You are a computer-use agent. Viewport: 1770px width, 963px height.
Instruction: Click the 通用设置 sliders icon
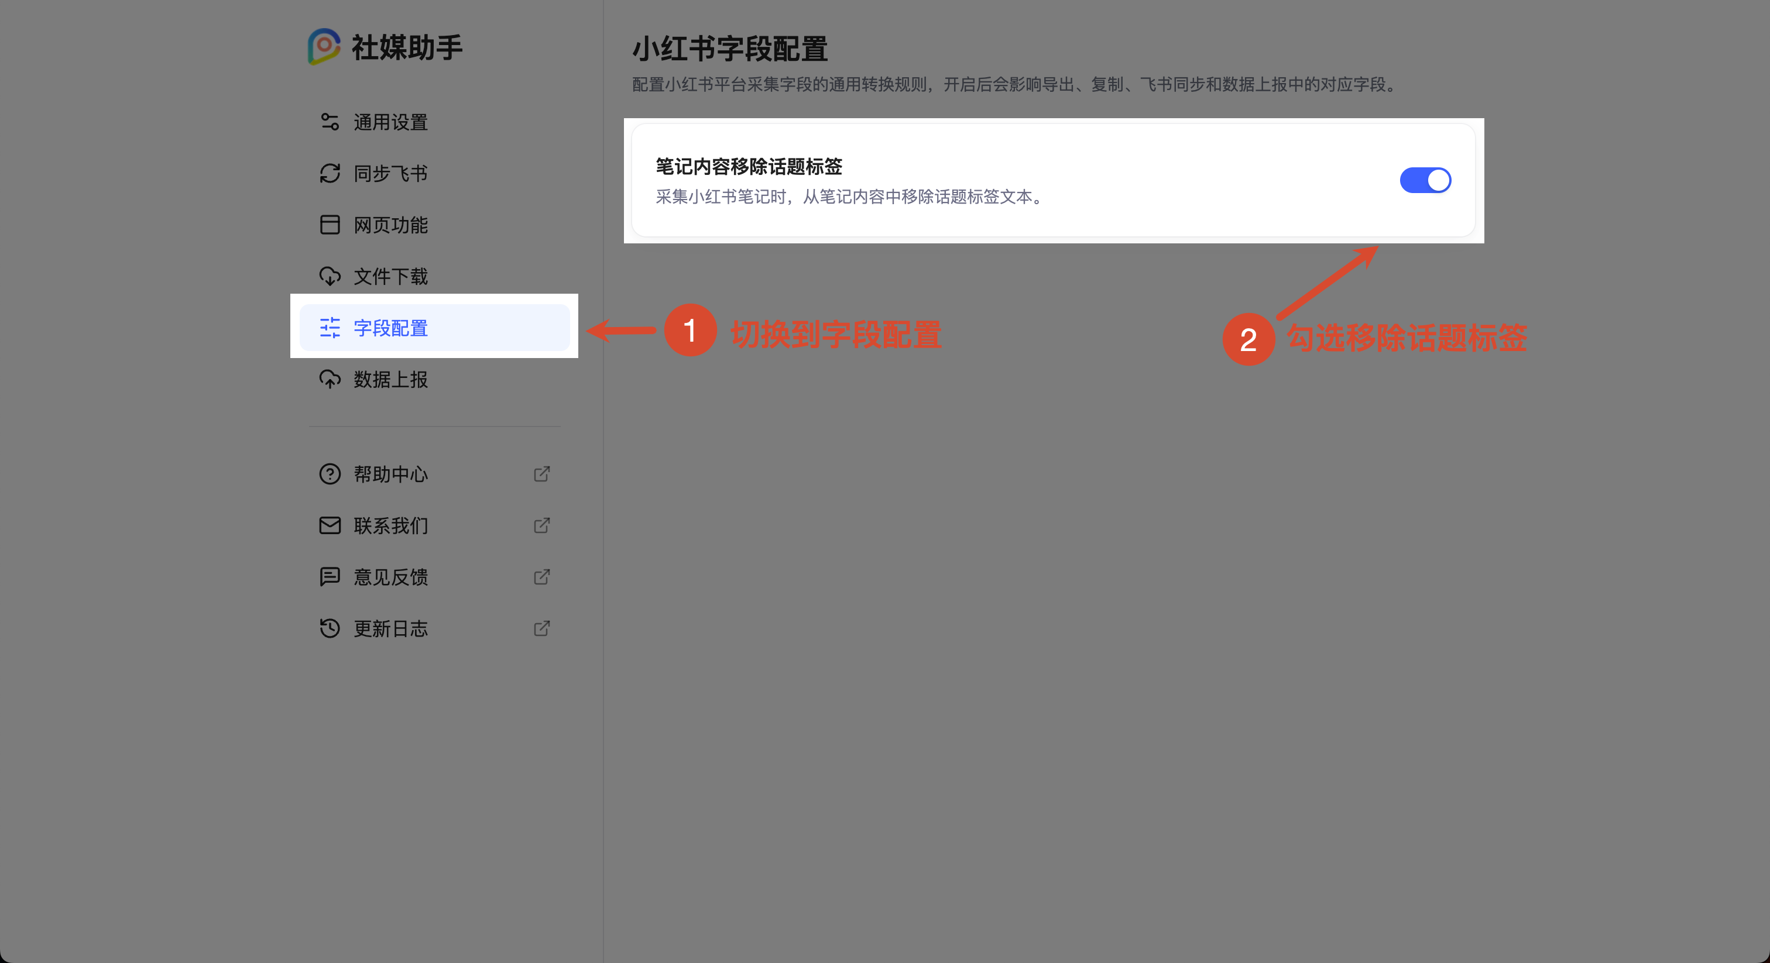pos(330,122)
